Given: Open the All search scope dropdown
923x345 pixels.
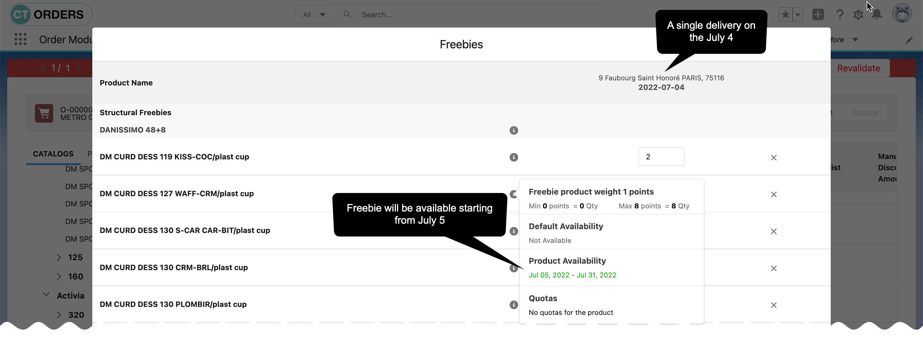Looking at the screenshot, I should point(313,14).
